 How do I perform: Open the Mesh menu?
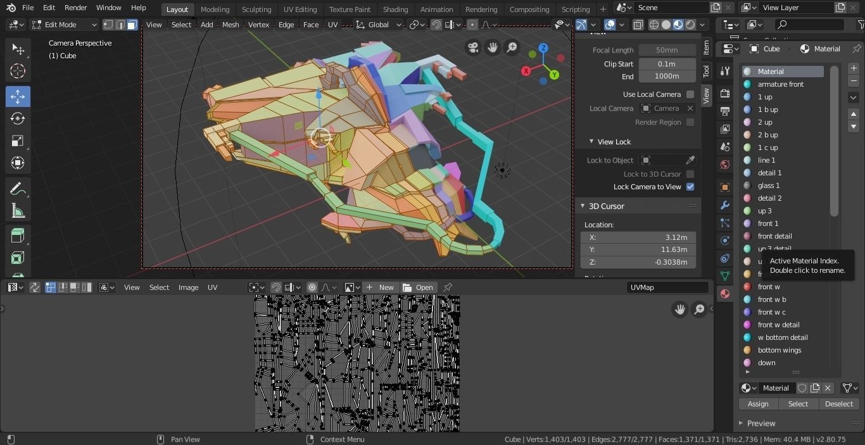point(230,25)
